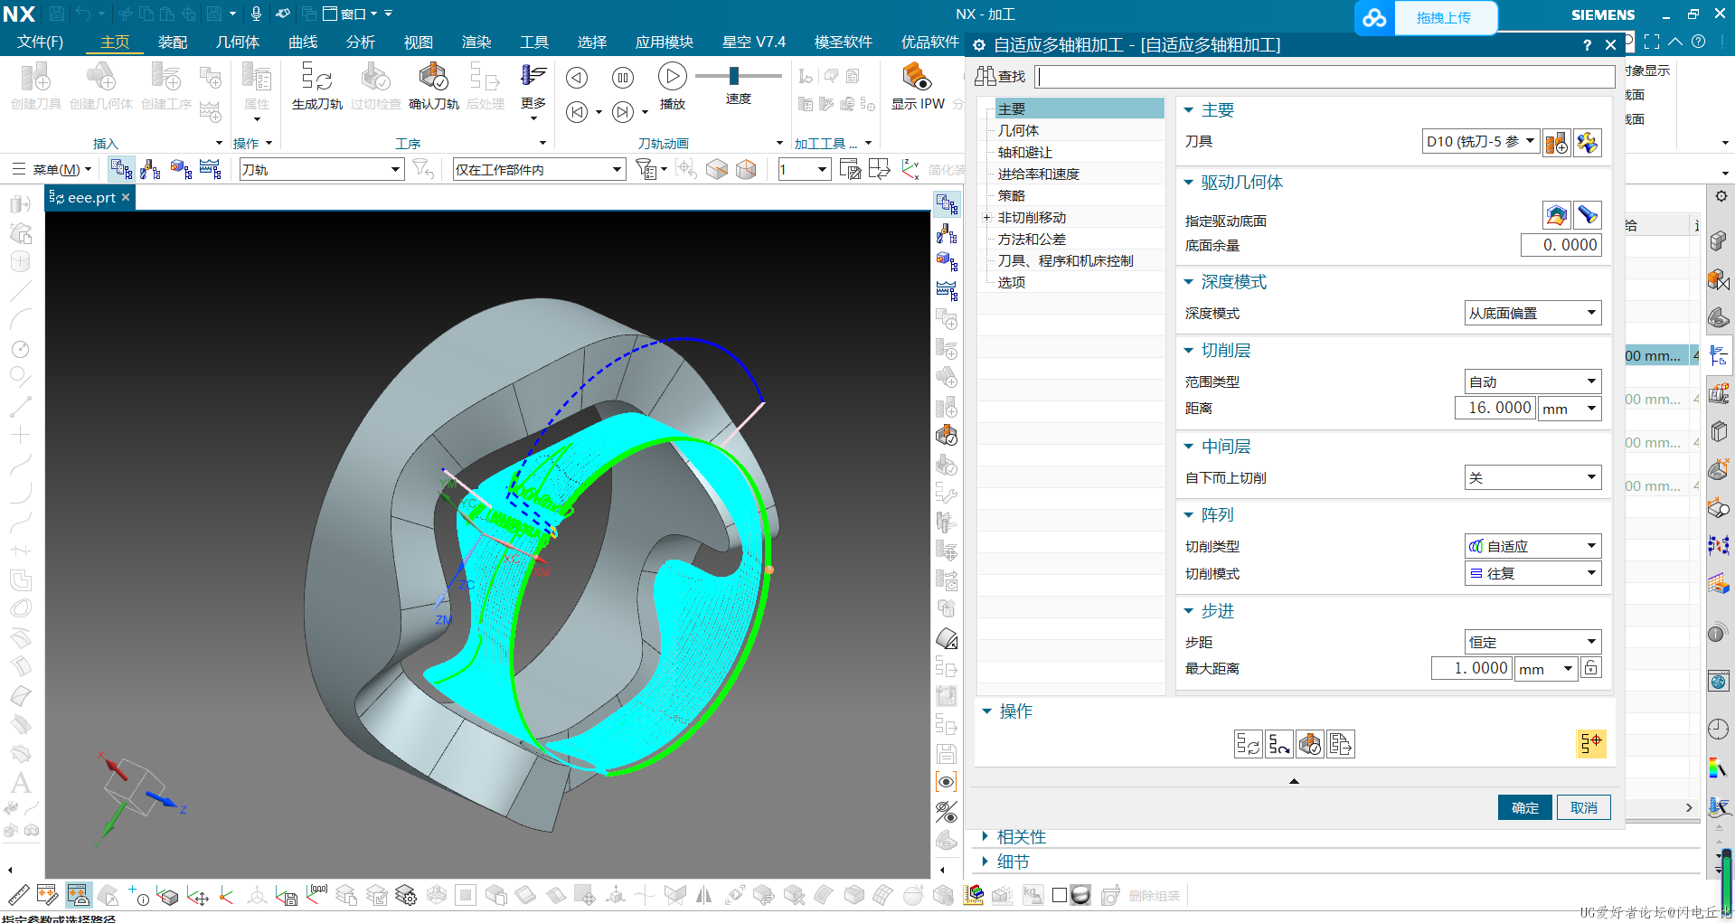The width and height of the screenshot is (1735, 923).
Task: Open the Cut Pattern (切削类型) 自适应 dropdown
Action: [1532, 547]
